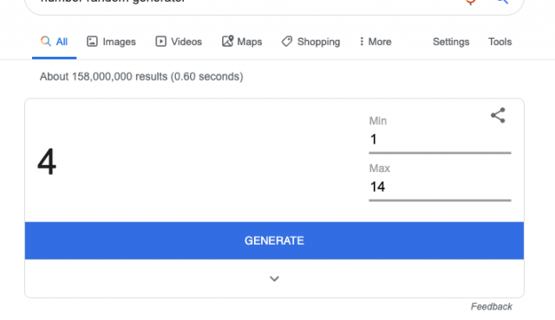Open the search Tools
The width and height of the screenshot is (555, 320).
[500, 42]
